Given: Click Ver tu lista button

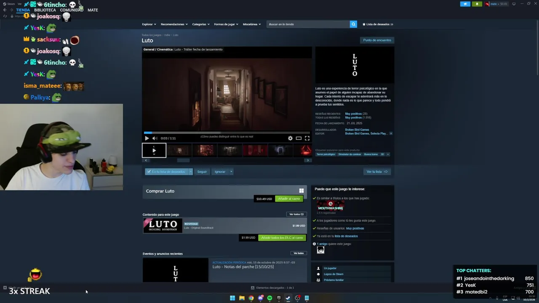Looking at the screenshot, I should (x=377, y=172).
